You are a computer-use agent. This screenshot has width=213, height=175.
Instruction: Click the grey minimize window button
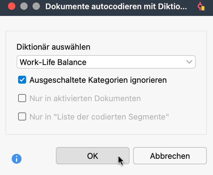point(24,6)
